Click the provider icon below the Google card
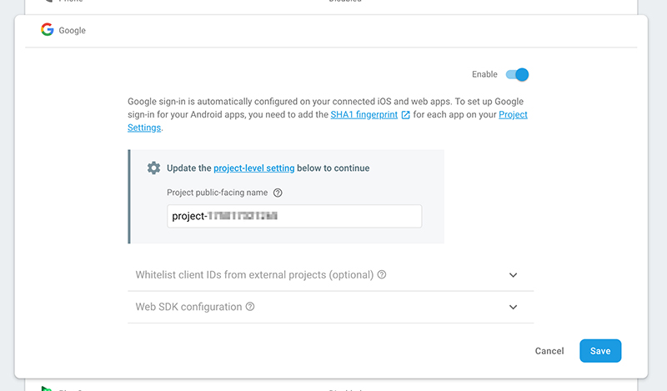This screenshot has width=667, height=391. tap(47, 388)
